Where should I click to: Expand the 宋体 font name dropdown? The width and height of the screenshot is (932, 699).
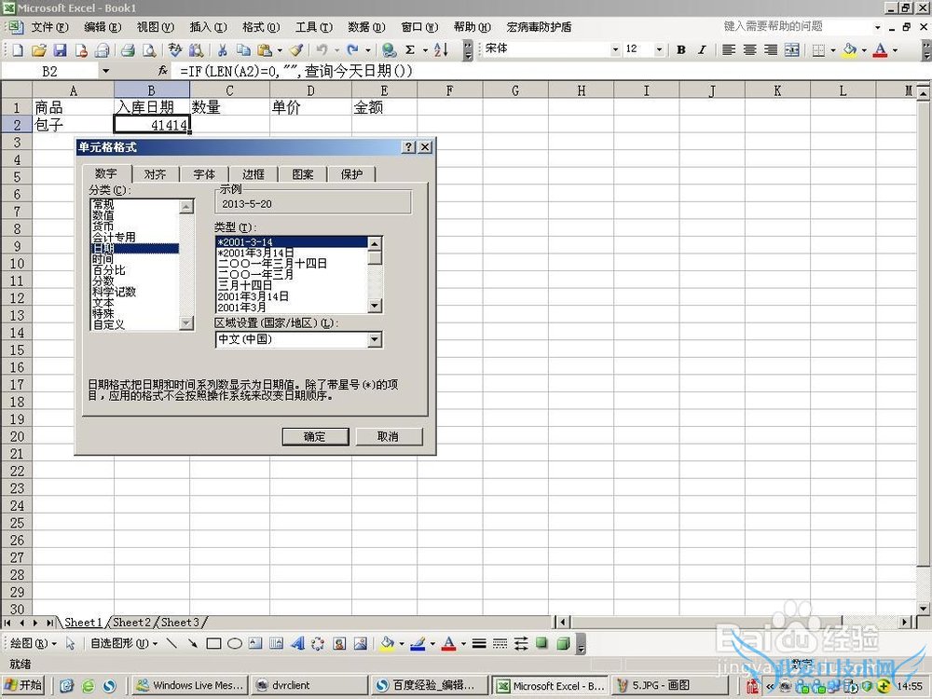coord(615,49)
